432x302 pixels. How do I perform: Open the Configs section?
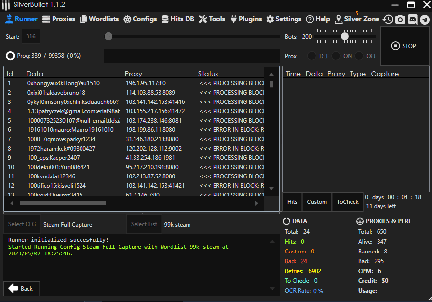[140, 19]
